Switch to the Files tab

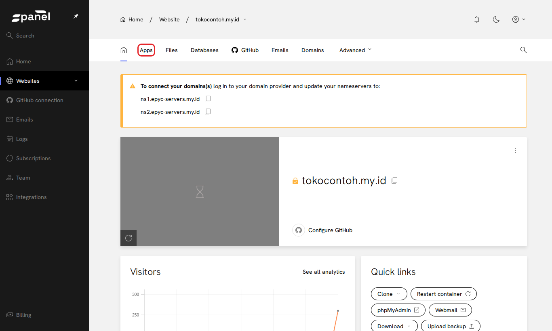(172, 50)
